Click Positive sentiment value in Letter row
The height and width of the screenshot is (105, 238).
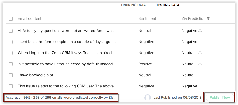tap(145, 64)
